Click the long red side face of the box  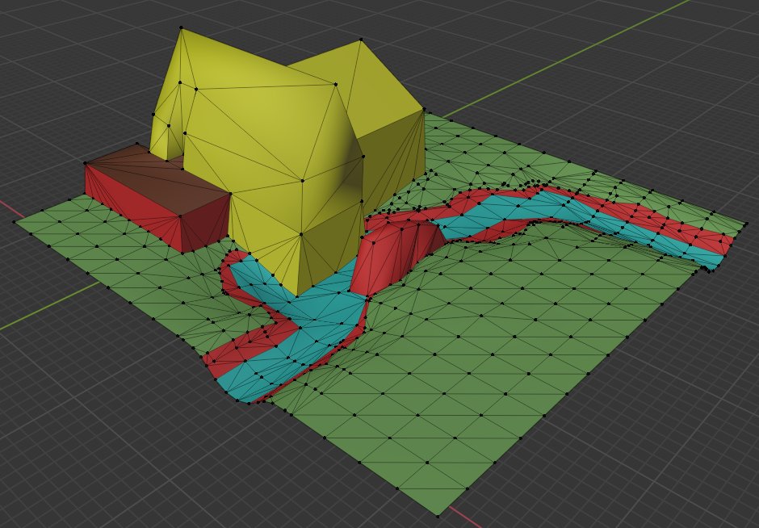132,207
